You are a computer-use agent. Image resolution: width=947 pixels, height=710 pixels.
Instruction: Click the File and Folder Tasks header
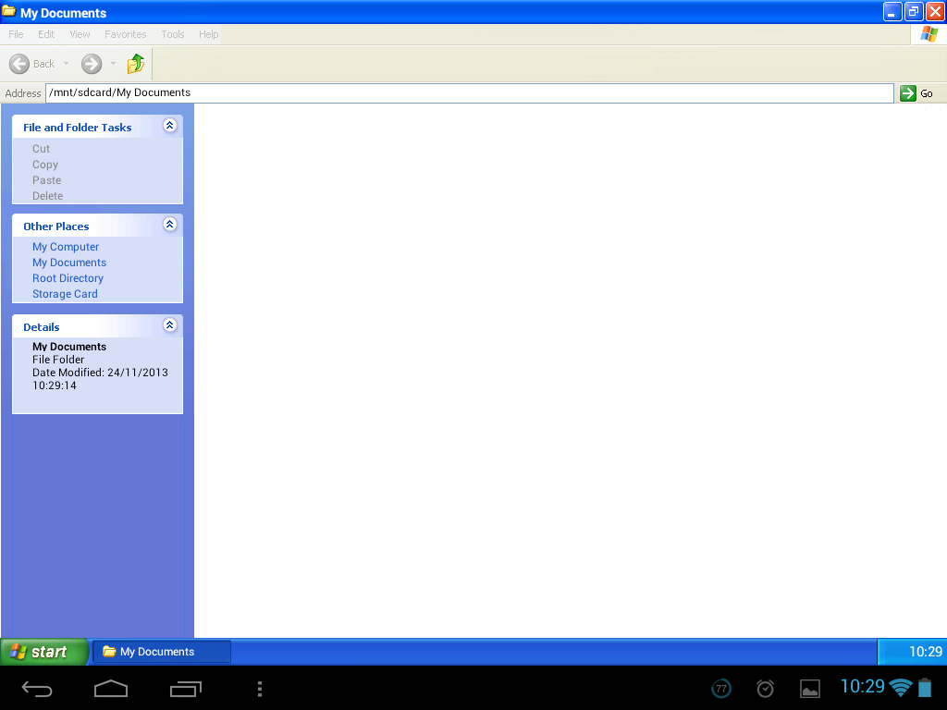pyautogui.click(x=78, y=128)
